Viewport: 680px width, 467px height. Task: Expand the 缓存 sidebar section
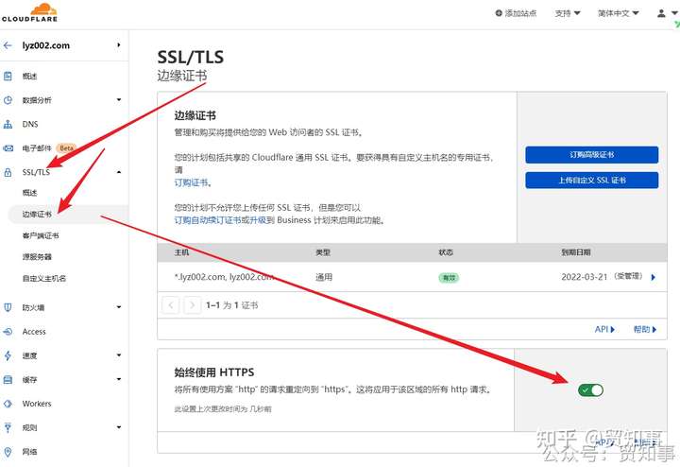pos(119,380)
